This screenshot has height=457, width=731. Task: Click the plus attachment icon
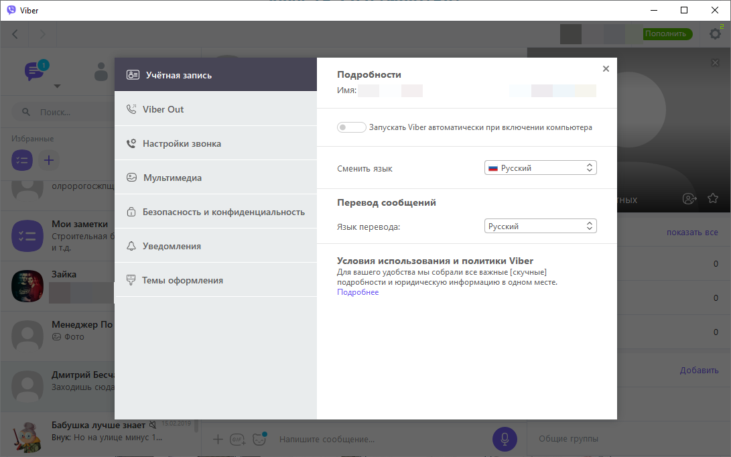218,439
